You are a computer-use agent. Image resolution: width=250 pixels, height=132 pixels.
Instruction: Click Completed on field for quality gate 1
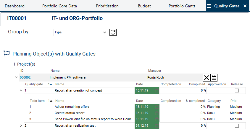171,90
